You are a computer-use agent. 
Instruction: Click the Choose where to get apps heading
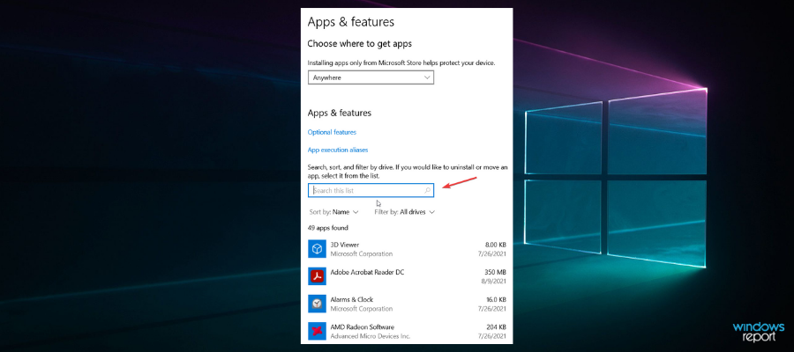pyautogui.click(x=360, y=44)
